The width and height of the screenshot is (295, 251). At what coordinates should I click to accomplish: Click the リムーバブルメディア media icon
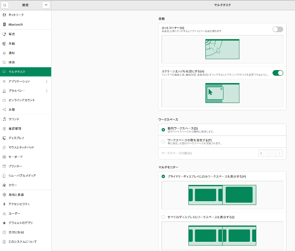4,176
